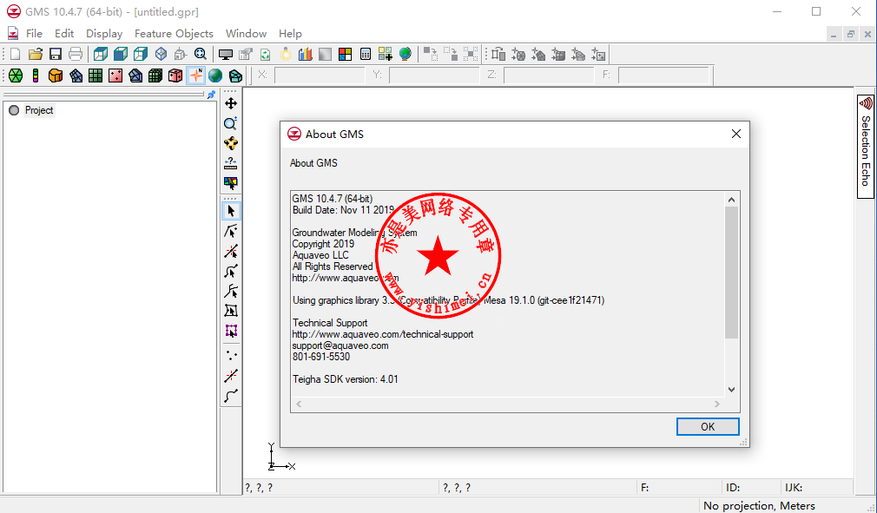
Task: Switch to the Solid module (orange block icon)
Action: [x=56, y=76]
